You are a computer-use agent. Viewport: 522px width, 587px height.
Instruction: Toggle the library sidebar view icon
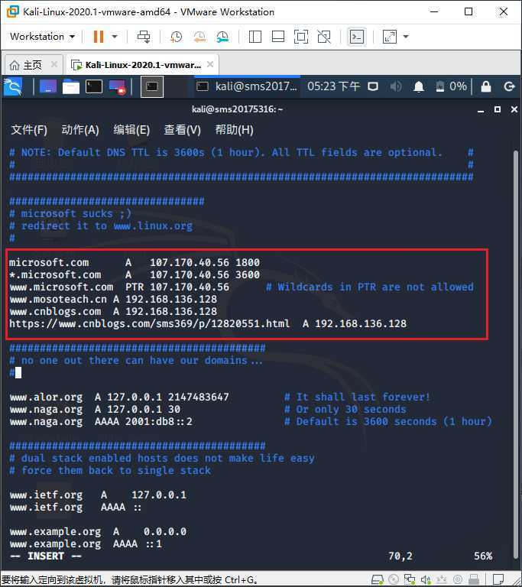click(255, 37)
